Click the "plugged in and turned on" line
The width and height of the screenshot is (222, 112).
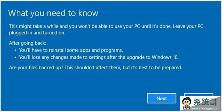(37, 33)
